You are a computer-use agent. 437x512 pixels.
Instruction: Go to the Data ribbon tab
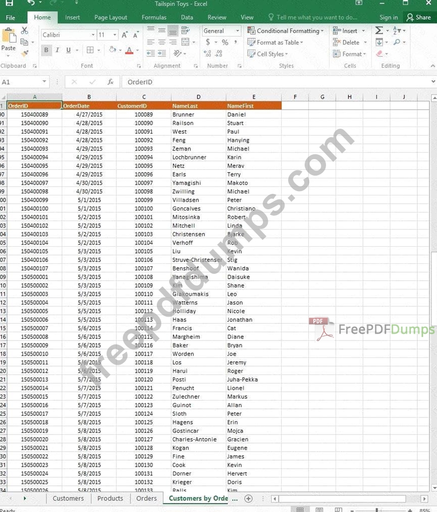187,17
